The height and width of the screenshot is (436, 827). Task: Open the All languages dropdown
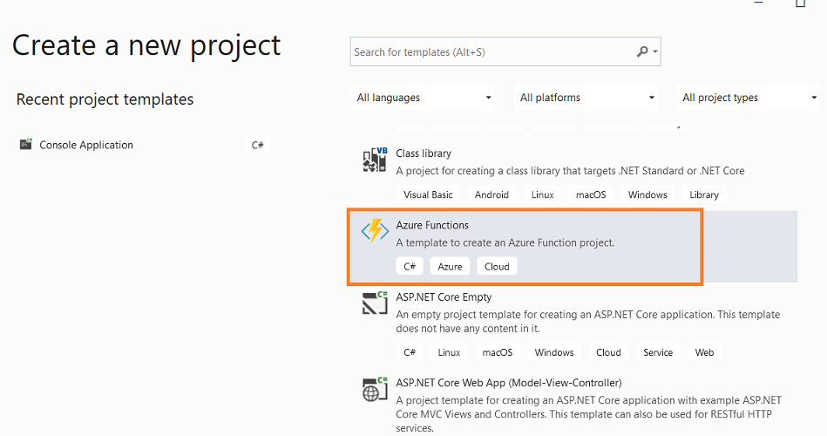[423, 98]
